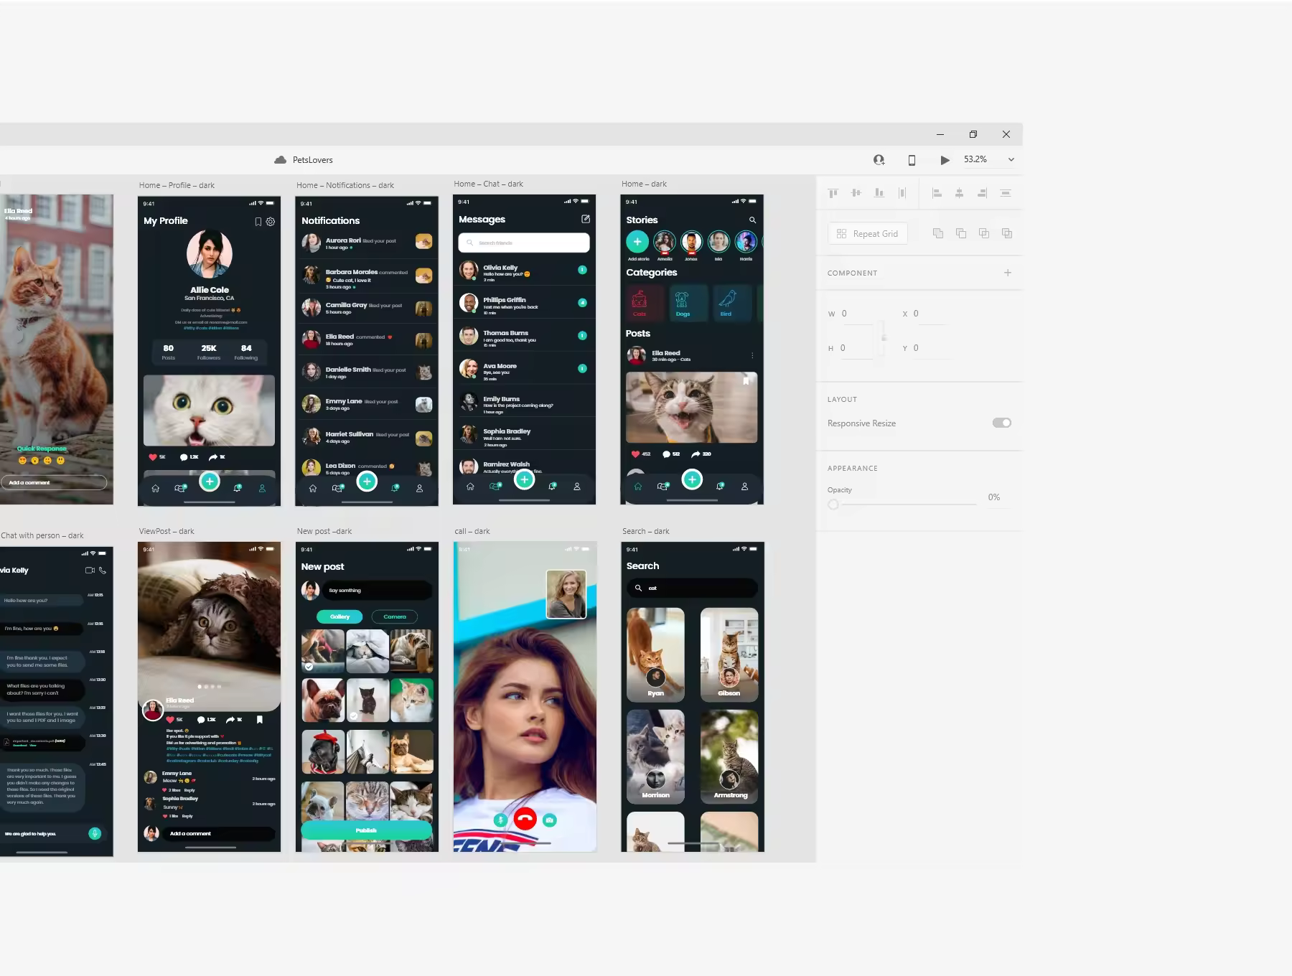Open mobile device preview

point(912,160)
